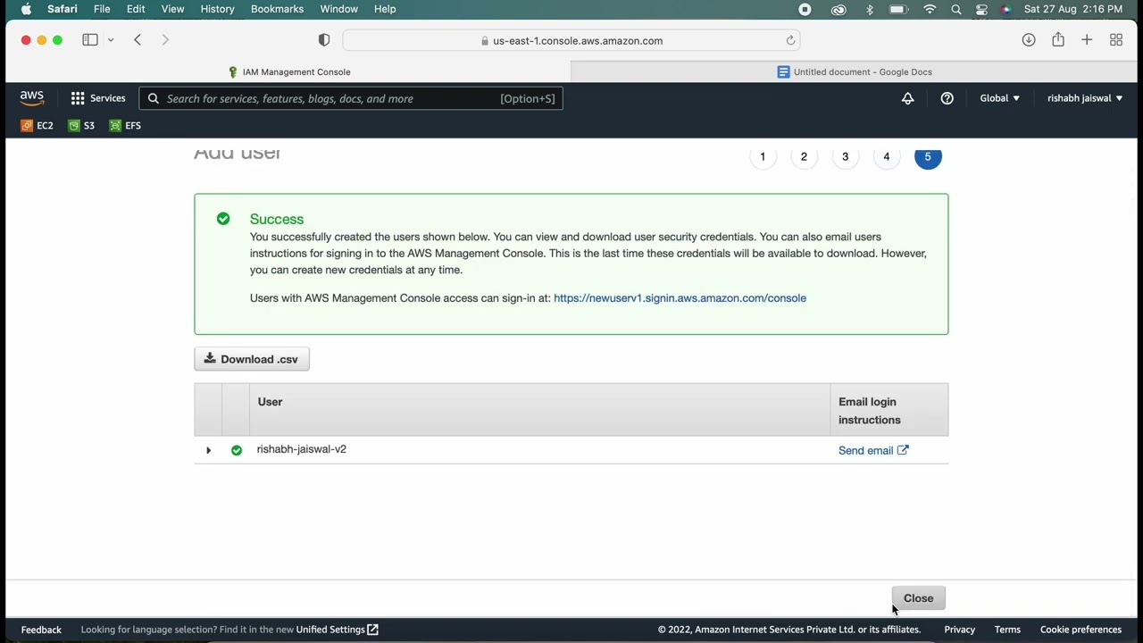Click the Wi-Fi status icon
The width and height of the screenshot is (1143, 643).
point(930,9)
